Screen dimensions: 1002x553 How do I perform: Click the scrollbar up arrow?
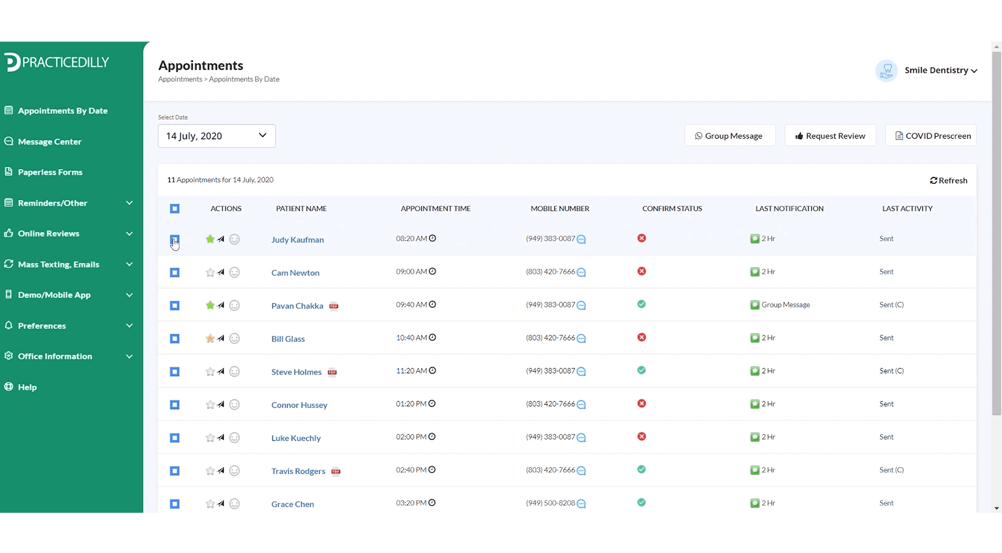(997, 47)
